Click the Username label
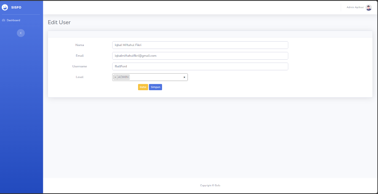This screenshot has width=378, height=194. pyautogui.click(x=80, y=66)
